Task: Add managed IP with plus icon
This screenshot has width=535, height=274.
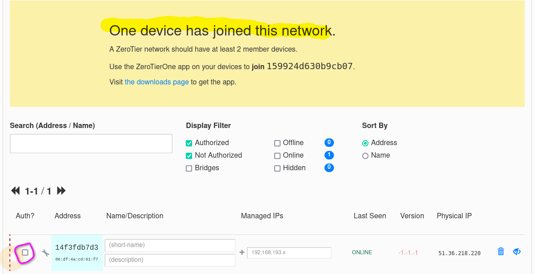Action: (x=242, y=252)
